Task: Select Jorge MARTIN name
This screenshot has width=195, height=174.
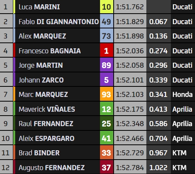Action: pyautogui.click(x=41, y=65)
